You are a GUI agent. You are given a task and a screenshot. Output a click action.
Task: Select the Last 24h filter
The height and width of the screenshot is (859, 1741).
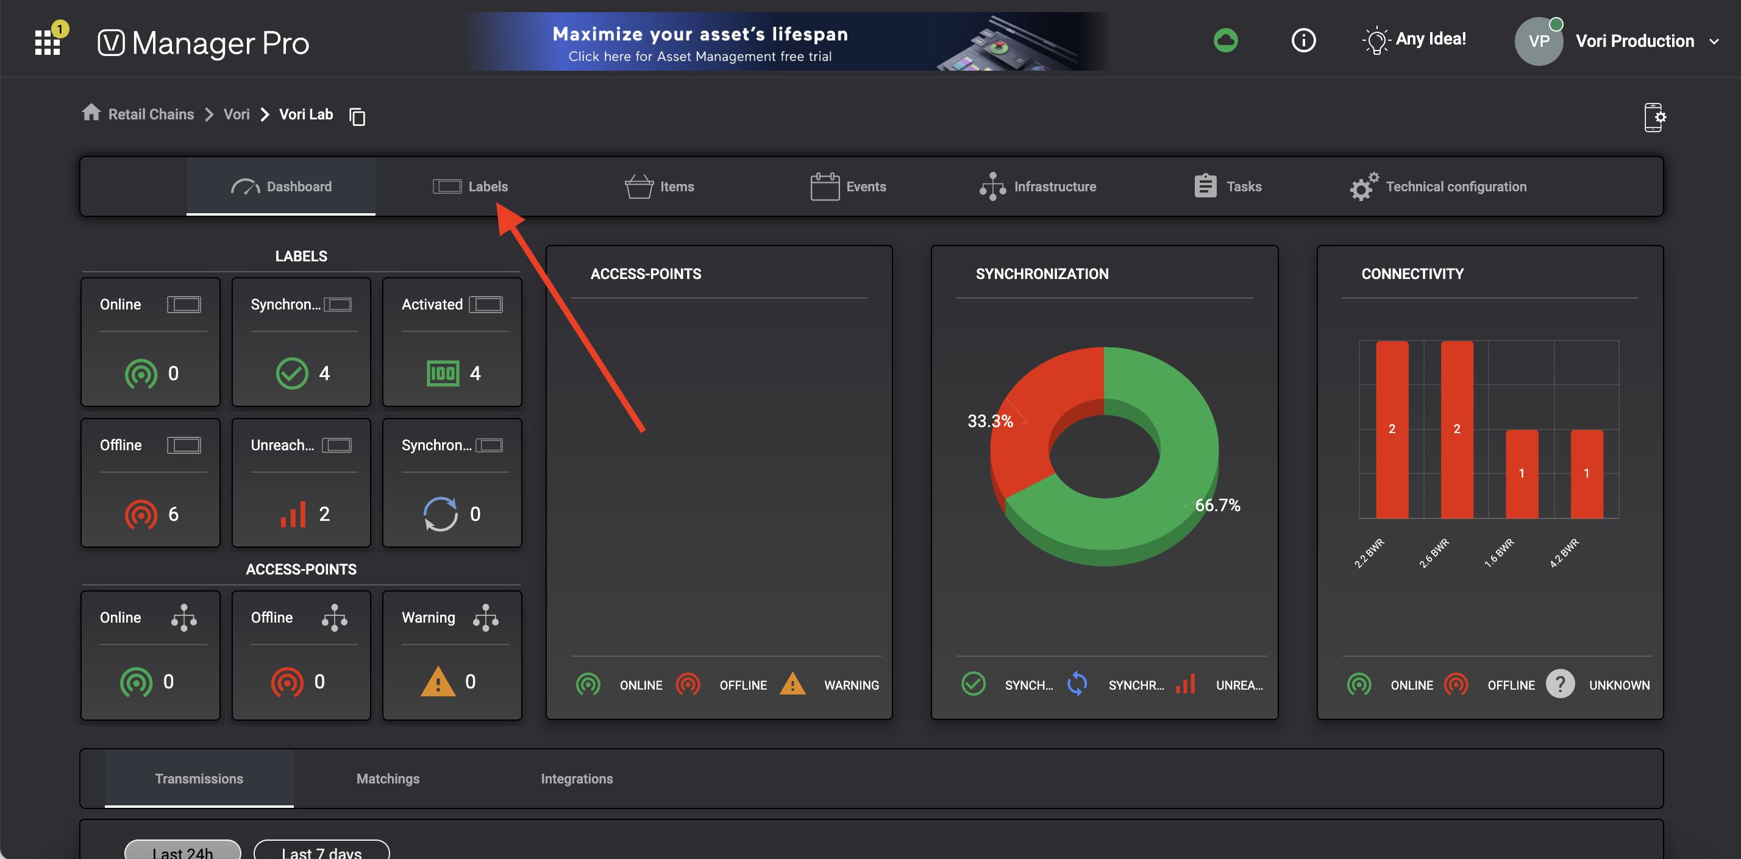tap(182, 851)
